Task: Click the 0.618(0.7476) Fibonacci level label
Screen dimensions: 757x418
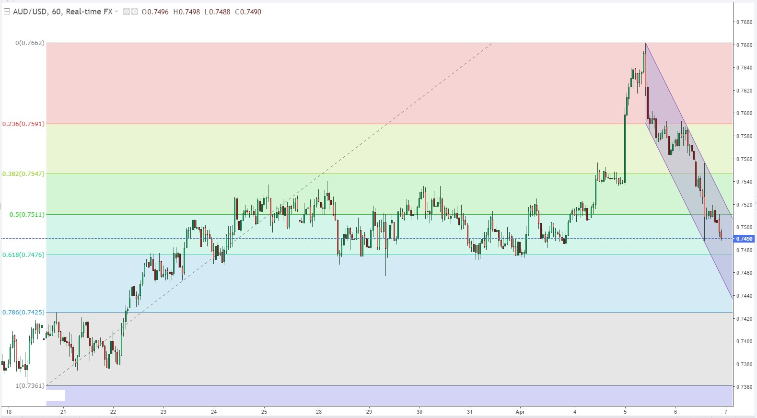Action: pyautogui.click(x=23, y=255)
